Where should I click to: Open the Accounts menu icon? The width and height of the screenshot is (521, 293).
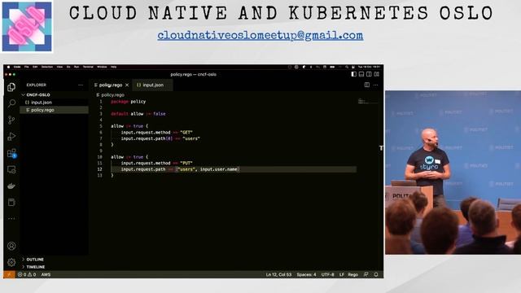(11, 246)
